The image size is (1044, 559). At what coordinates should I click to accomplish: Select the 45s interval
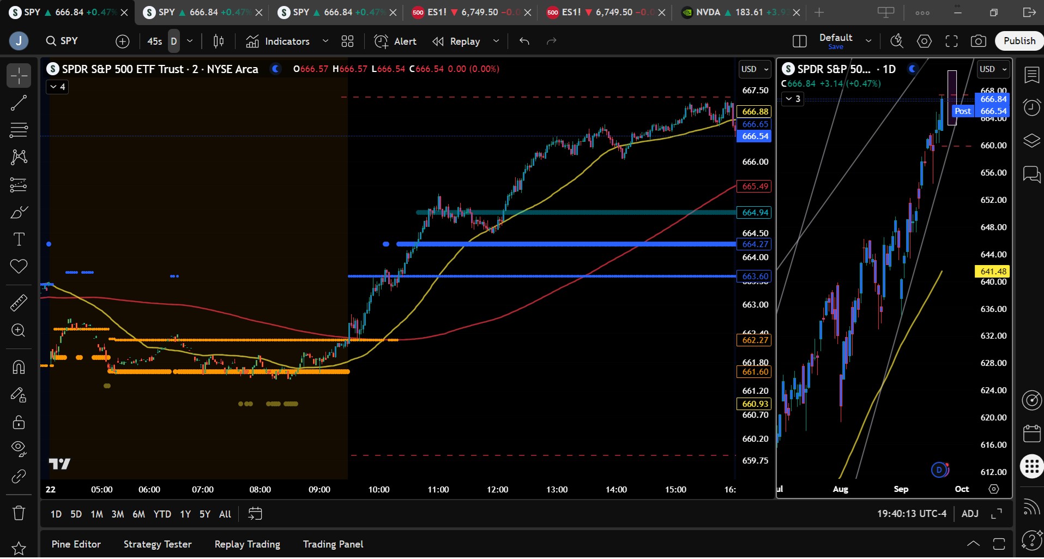click(x=154, y=41)
